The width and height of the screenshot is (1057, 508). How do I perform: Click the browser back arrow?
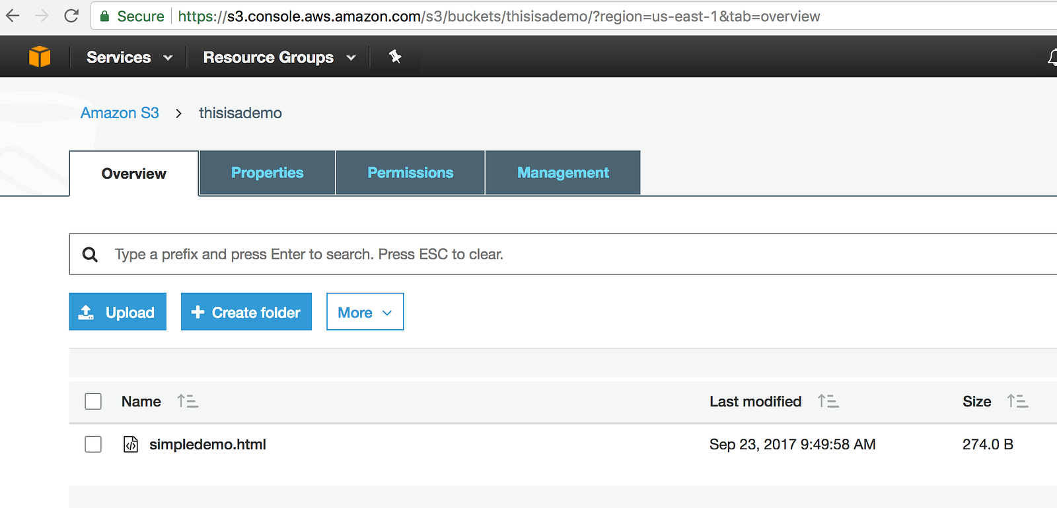pyautogui.click(x=13, y=16)
